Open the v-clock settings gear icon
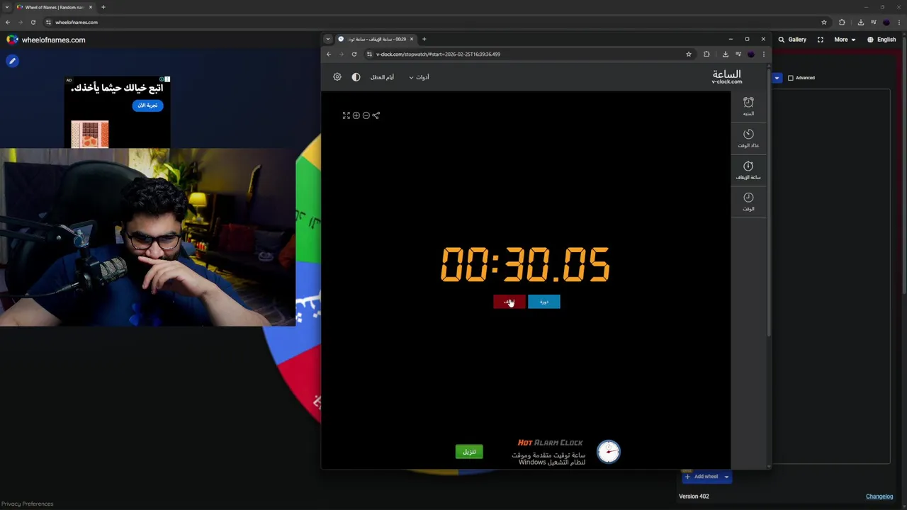 pos(337,77)
